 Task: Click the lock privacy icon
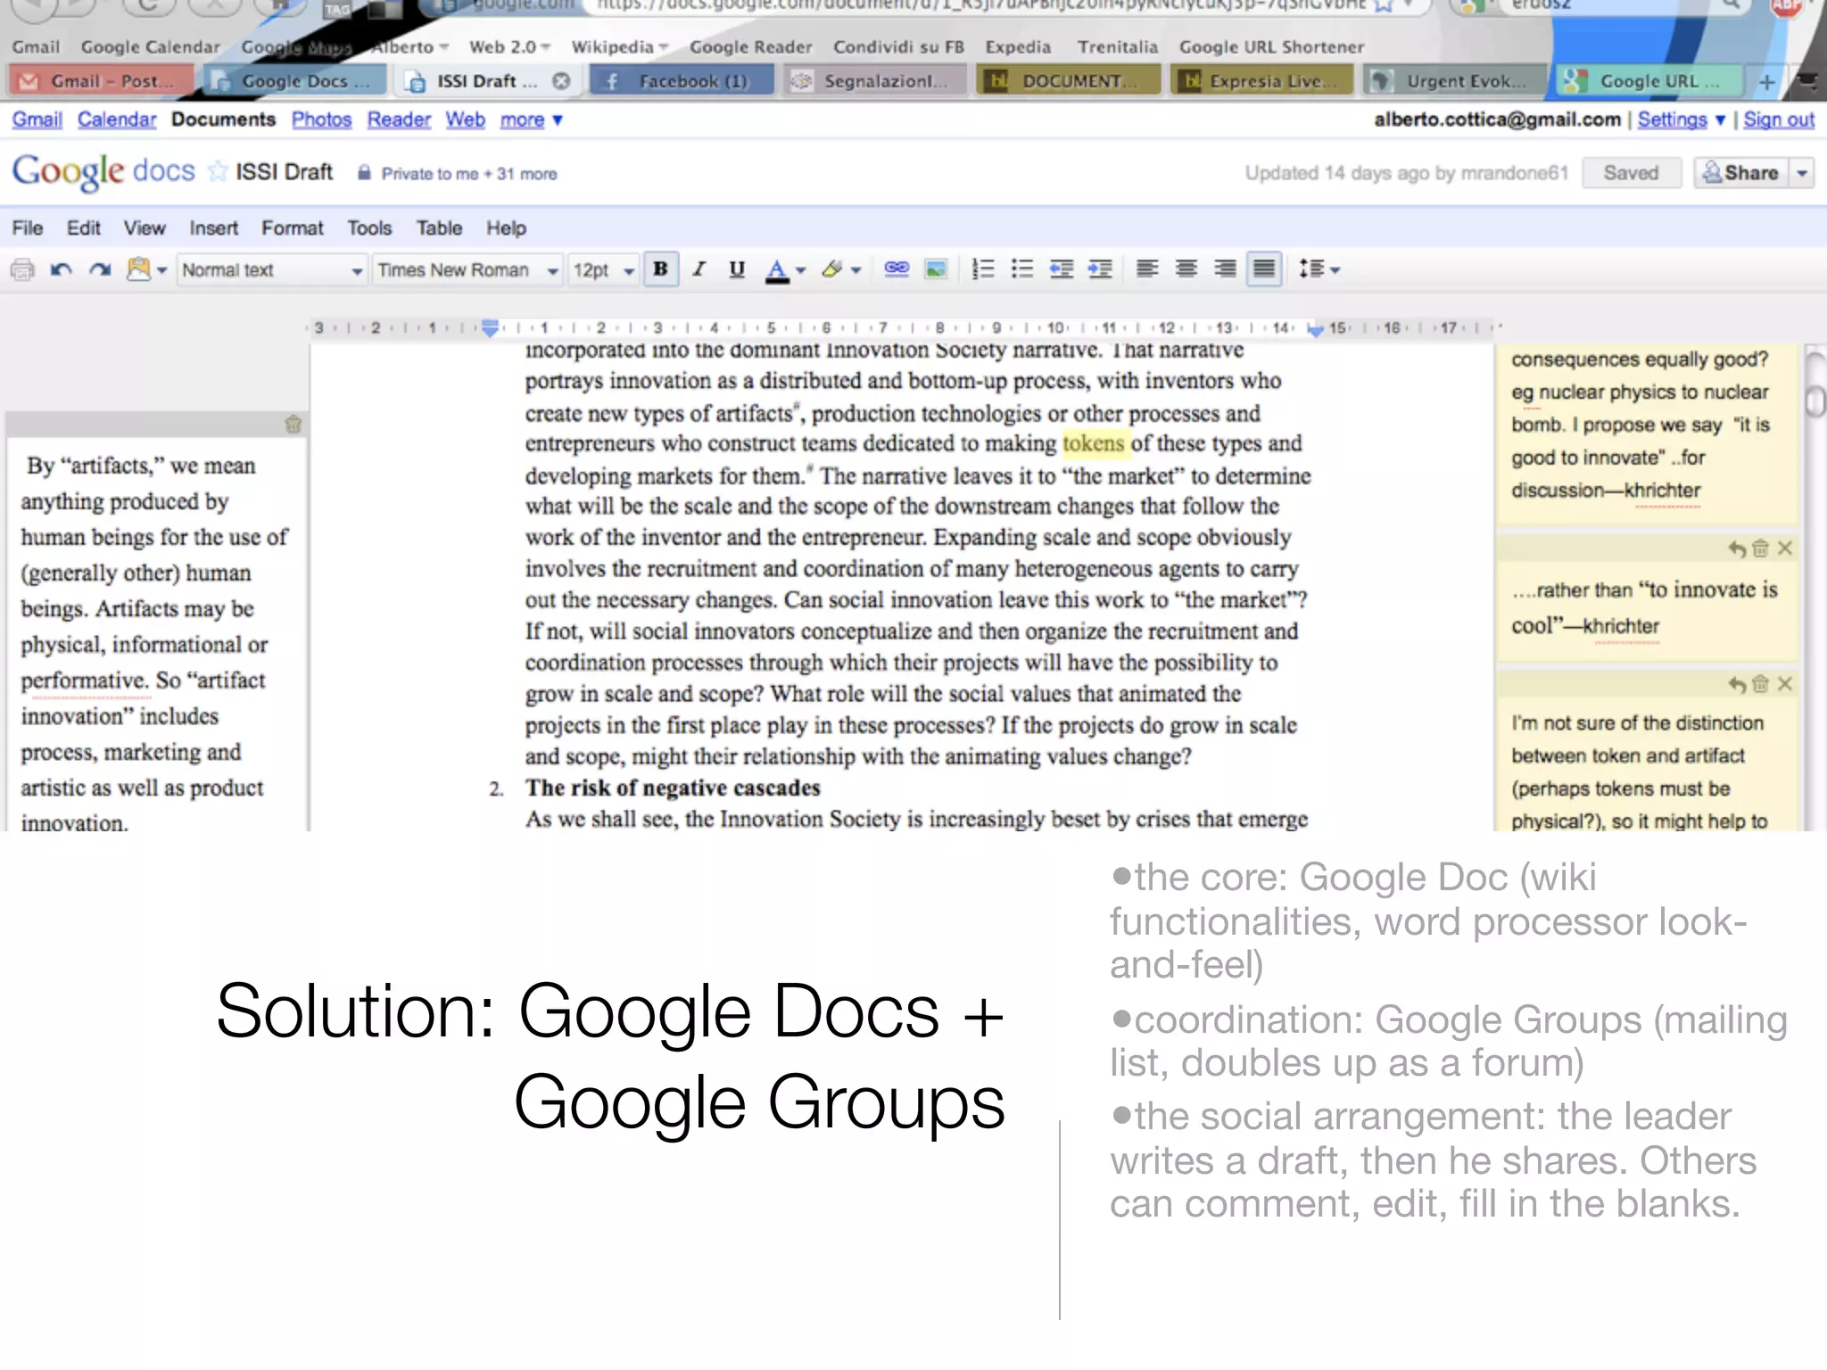(364, 173)
